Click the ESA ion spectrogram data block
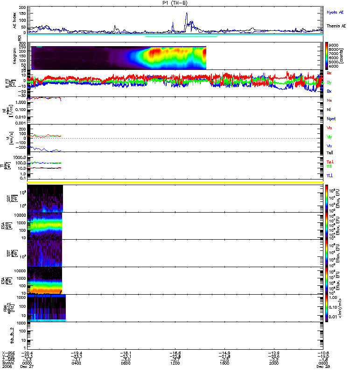Viewport: 350px width, 373px height. click(x=45, y=226)
